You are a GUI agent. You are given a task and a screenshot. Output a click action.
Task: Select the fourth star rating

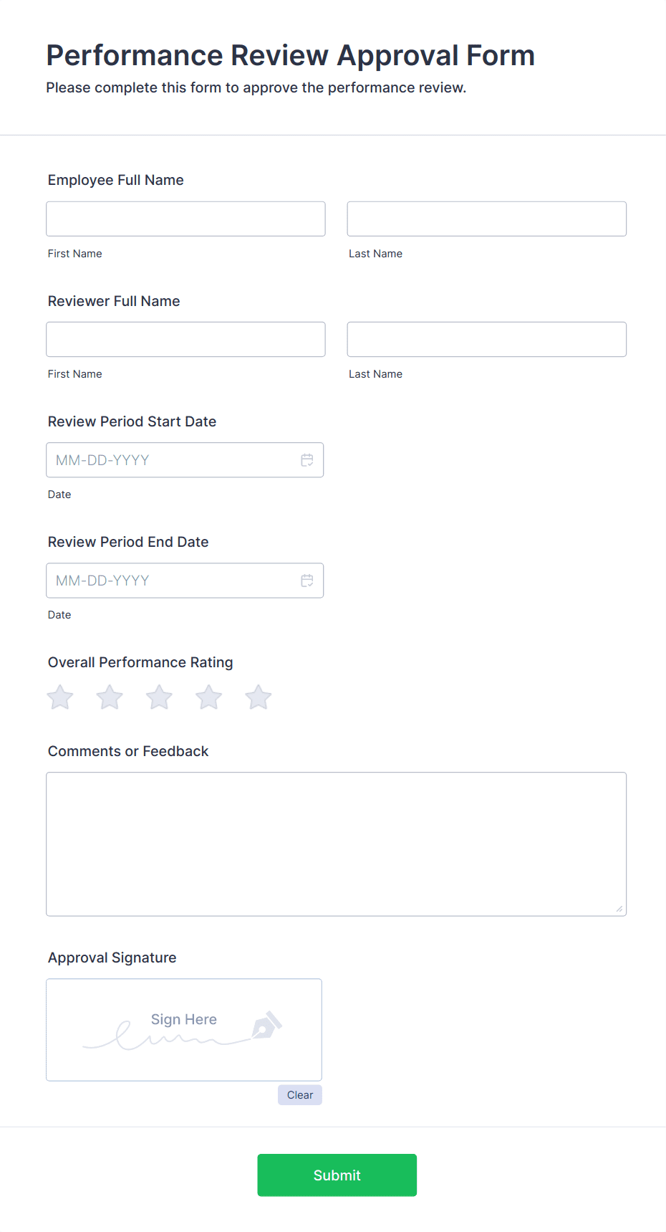[x=208, y=696]
